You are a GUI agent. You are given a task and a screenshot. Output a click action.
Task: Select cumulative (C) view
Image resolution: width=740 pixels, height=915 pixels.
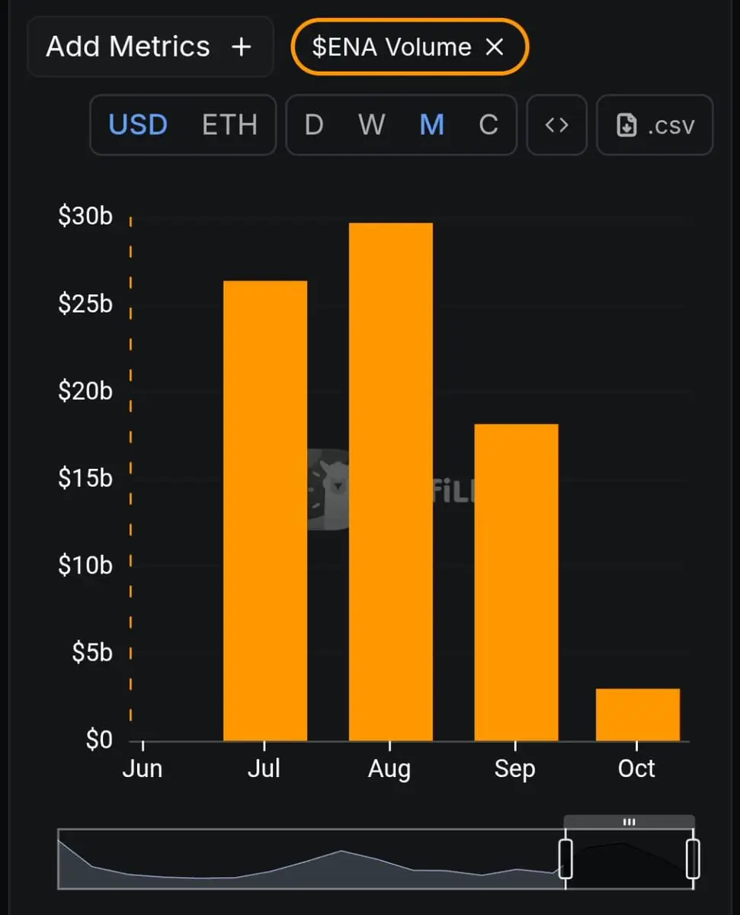pyautogui.click(x=488, y=125)
